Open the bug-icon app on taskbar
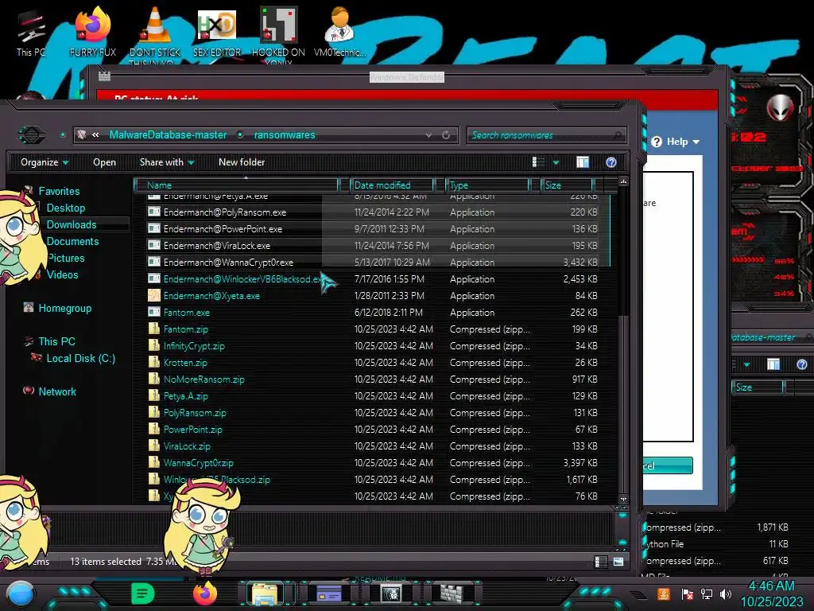 [390, 593]
